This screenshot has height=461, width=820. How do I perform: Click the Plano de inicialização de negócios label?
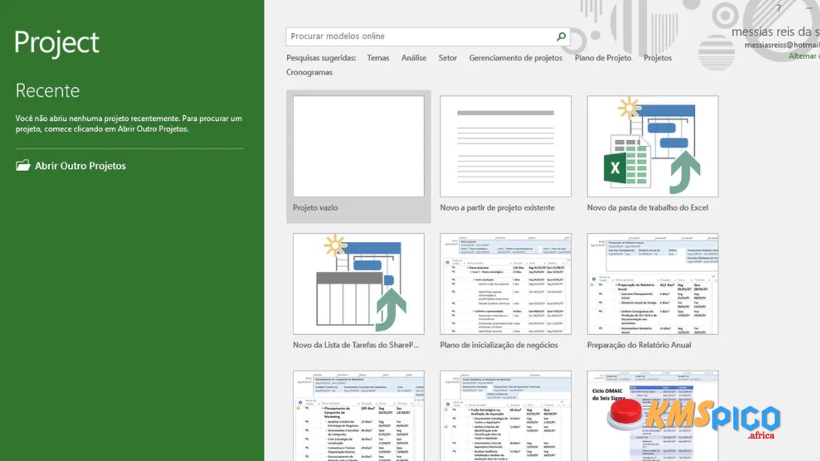(499, 345)
